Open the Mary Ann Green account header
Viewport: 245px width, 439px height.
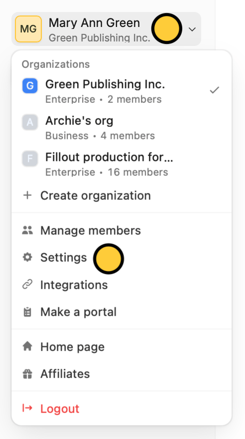(x=106, y=29)
